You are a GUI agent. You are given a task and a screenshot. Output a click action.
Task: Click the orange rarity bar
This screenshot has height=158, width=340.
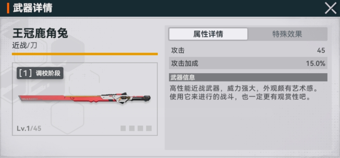[85, 54]
